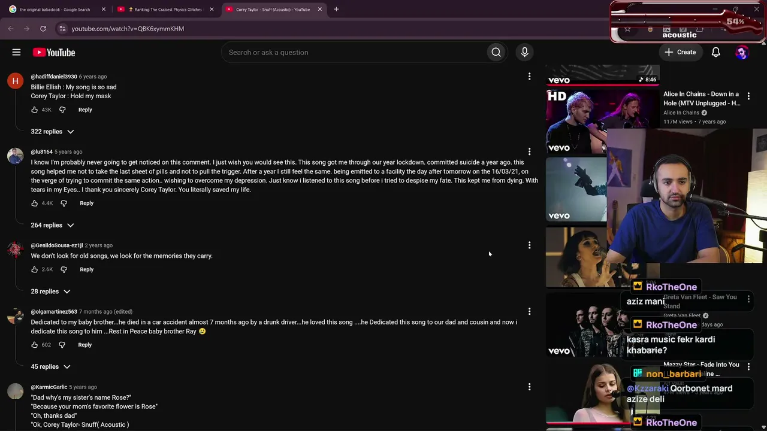The image size is (767, 431).
Task: Open more options for Greta Van Fleet video
Action: point(748,298)
